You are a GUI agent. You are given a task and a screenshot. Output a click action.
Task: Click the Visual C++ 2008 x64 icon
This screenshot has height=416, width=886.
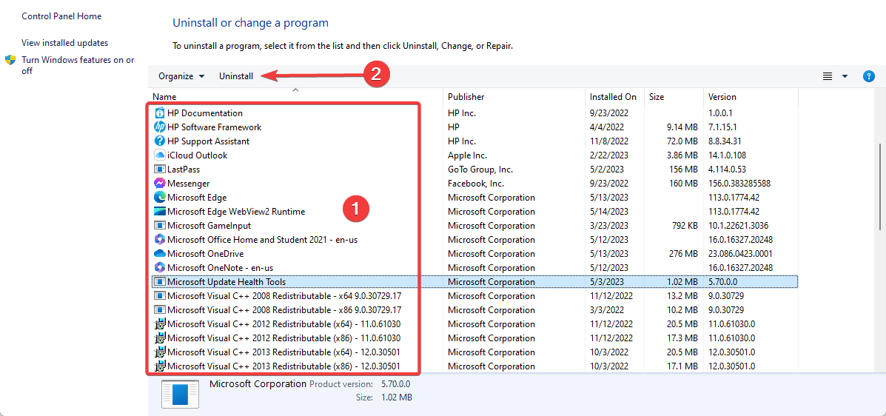[159, 295]
